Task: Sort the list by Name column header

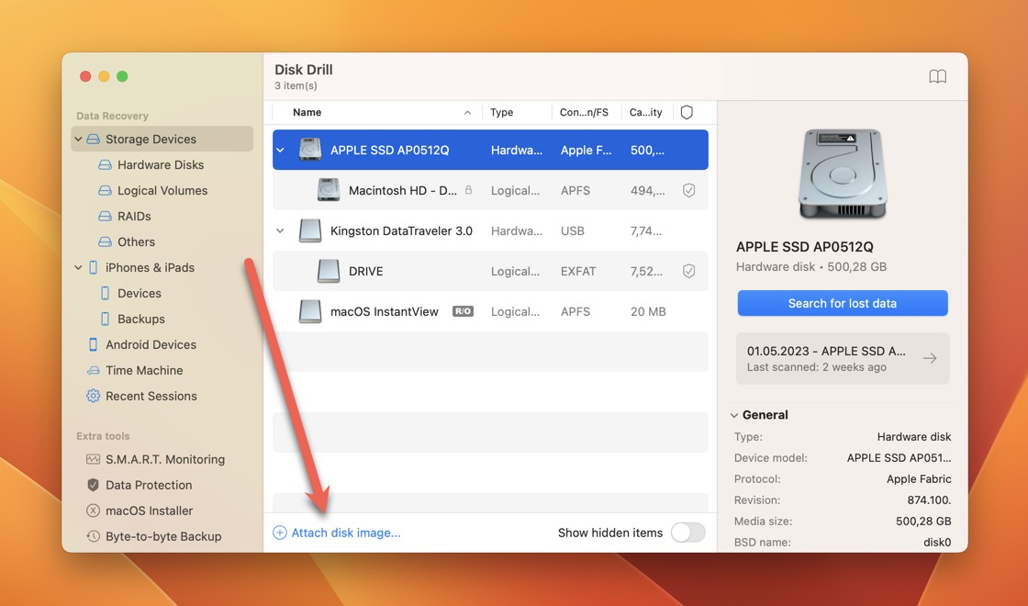Action: point(307,112)
